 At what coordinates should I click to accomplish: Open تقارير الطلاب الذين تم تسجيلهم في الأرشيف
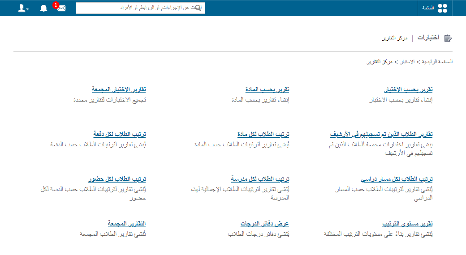[x=381, y=134]
